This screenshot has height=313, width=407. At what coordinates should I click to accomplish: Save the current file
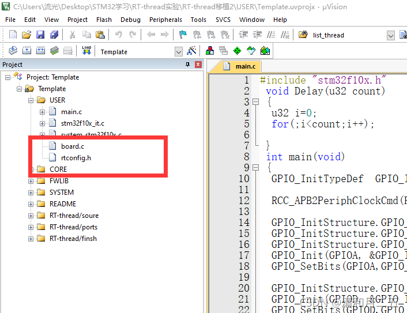click(40, 35)
